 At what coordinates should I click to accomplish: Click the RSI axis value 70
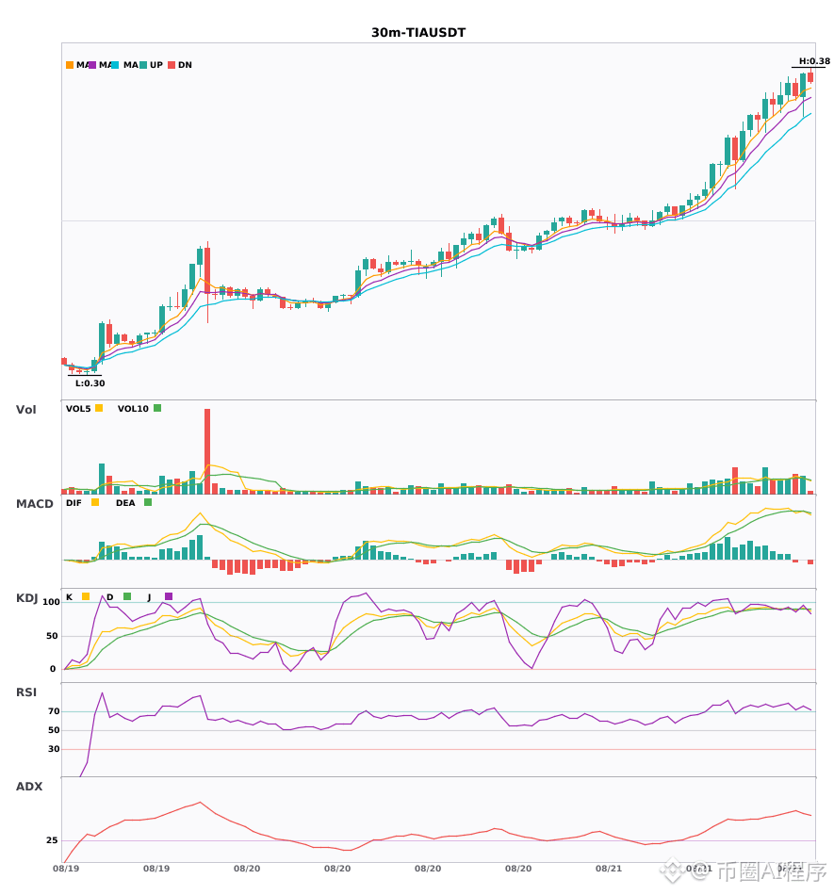tap(54, 711)
